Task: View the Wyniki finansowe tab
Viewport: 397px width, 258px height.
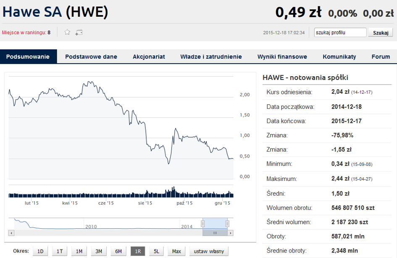Action: tap(282, 57)
